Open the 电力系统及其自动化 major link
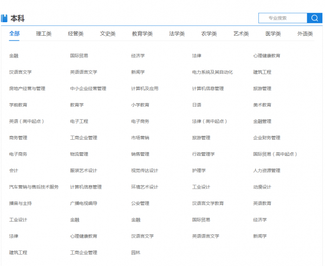Viewport: 325px width, 266px height. tap(212, 72)
